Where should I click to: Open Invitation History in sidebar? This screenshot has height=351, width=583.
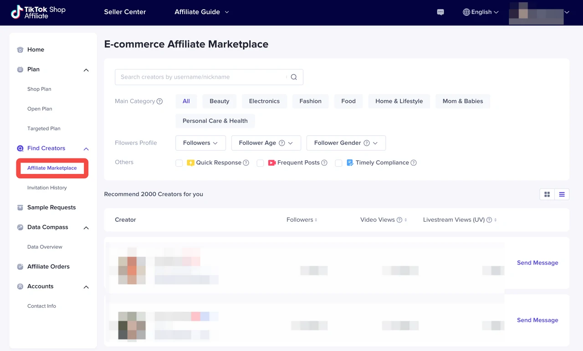click(47, 188)
